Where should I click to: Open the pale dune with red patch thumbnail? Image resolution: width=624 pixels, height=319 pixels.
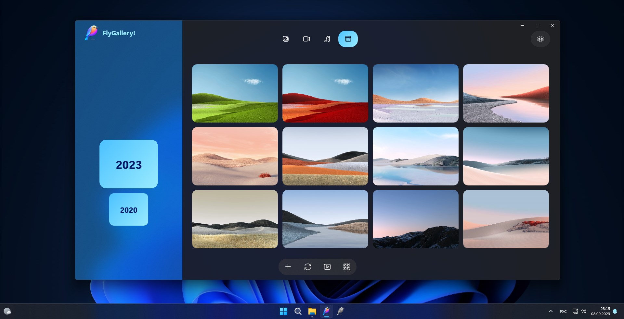(x=506, y=219)
